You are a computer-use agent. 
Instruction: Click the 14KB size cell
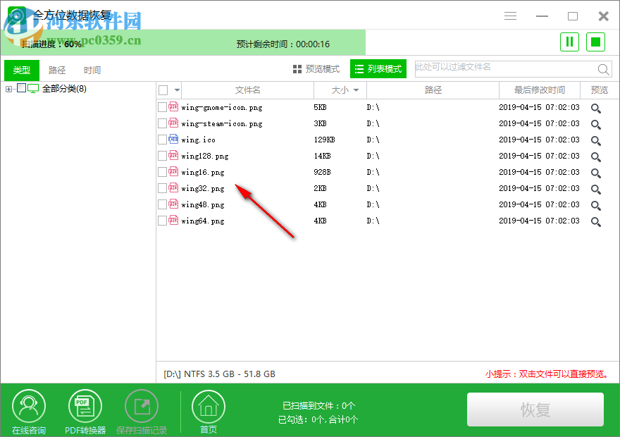322,156
